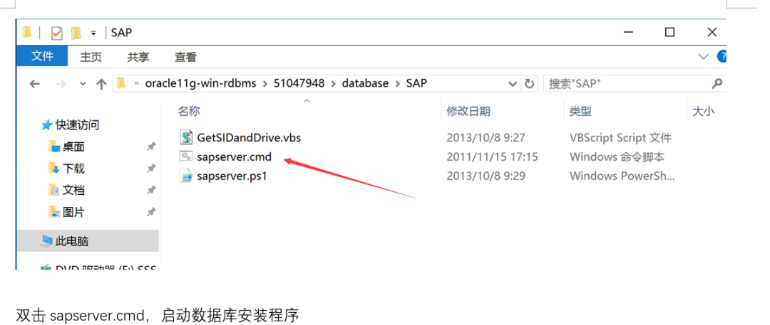Viewport: 770px width, 325px height.
Task: Click the Forward navigation arrow
Action: [x=61, y=84]
